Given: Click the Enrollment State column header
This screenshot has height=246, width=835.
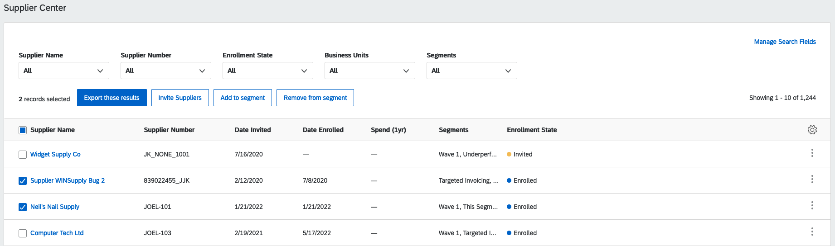Looking at the screenshot, I should tap(532, 130).
